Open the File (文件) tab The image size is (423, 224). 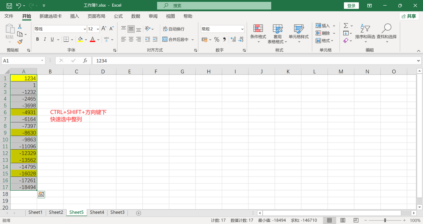point(9,16)
